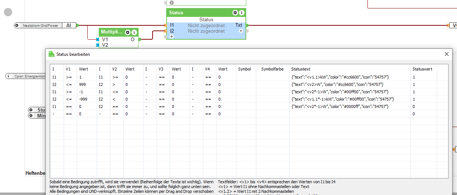
Task: Click gear icon next to Stu block
Action: tap(31, 110)
